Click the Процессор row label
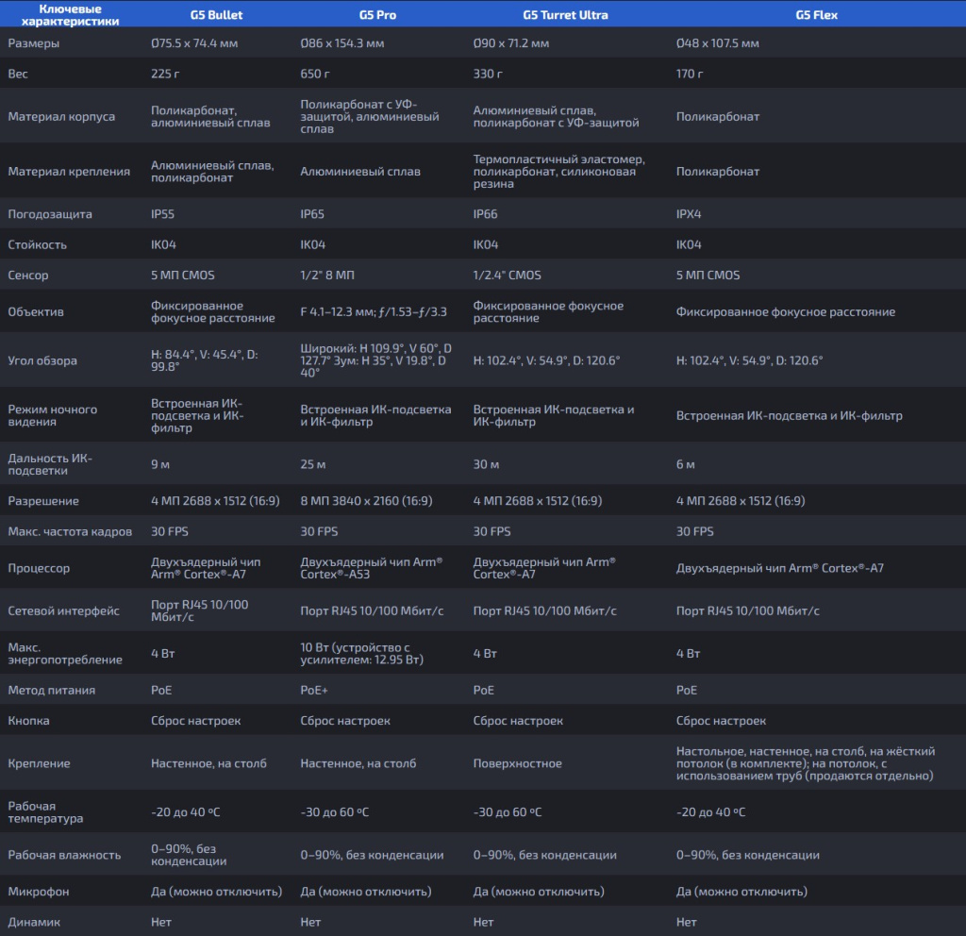The width and height of the screenshot is (966, 936). coord(39,568)
